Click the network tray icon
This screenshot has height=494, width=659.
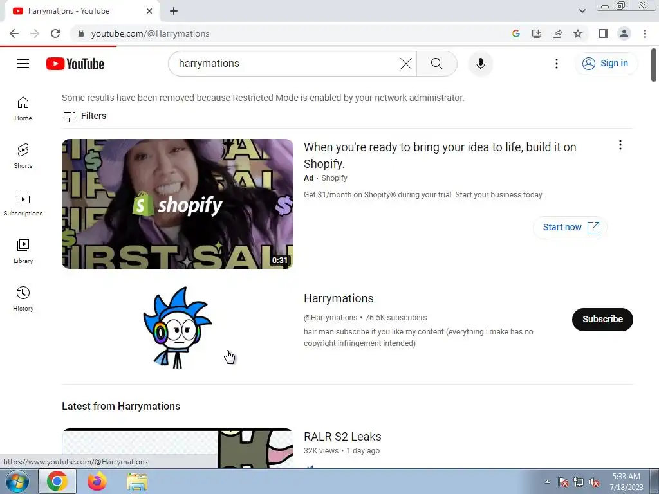coord(579,482)
